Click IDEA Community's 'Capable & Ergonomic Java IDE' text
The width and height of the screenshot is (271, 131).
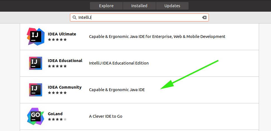point(117,90)
